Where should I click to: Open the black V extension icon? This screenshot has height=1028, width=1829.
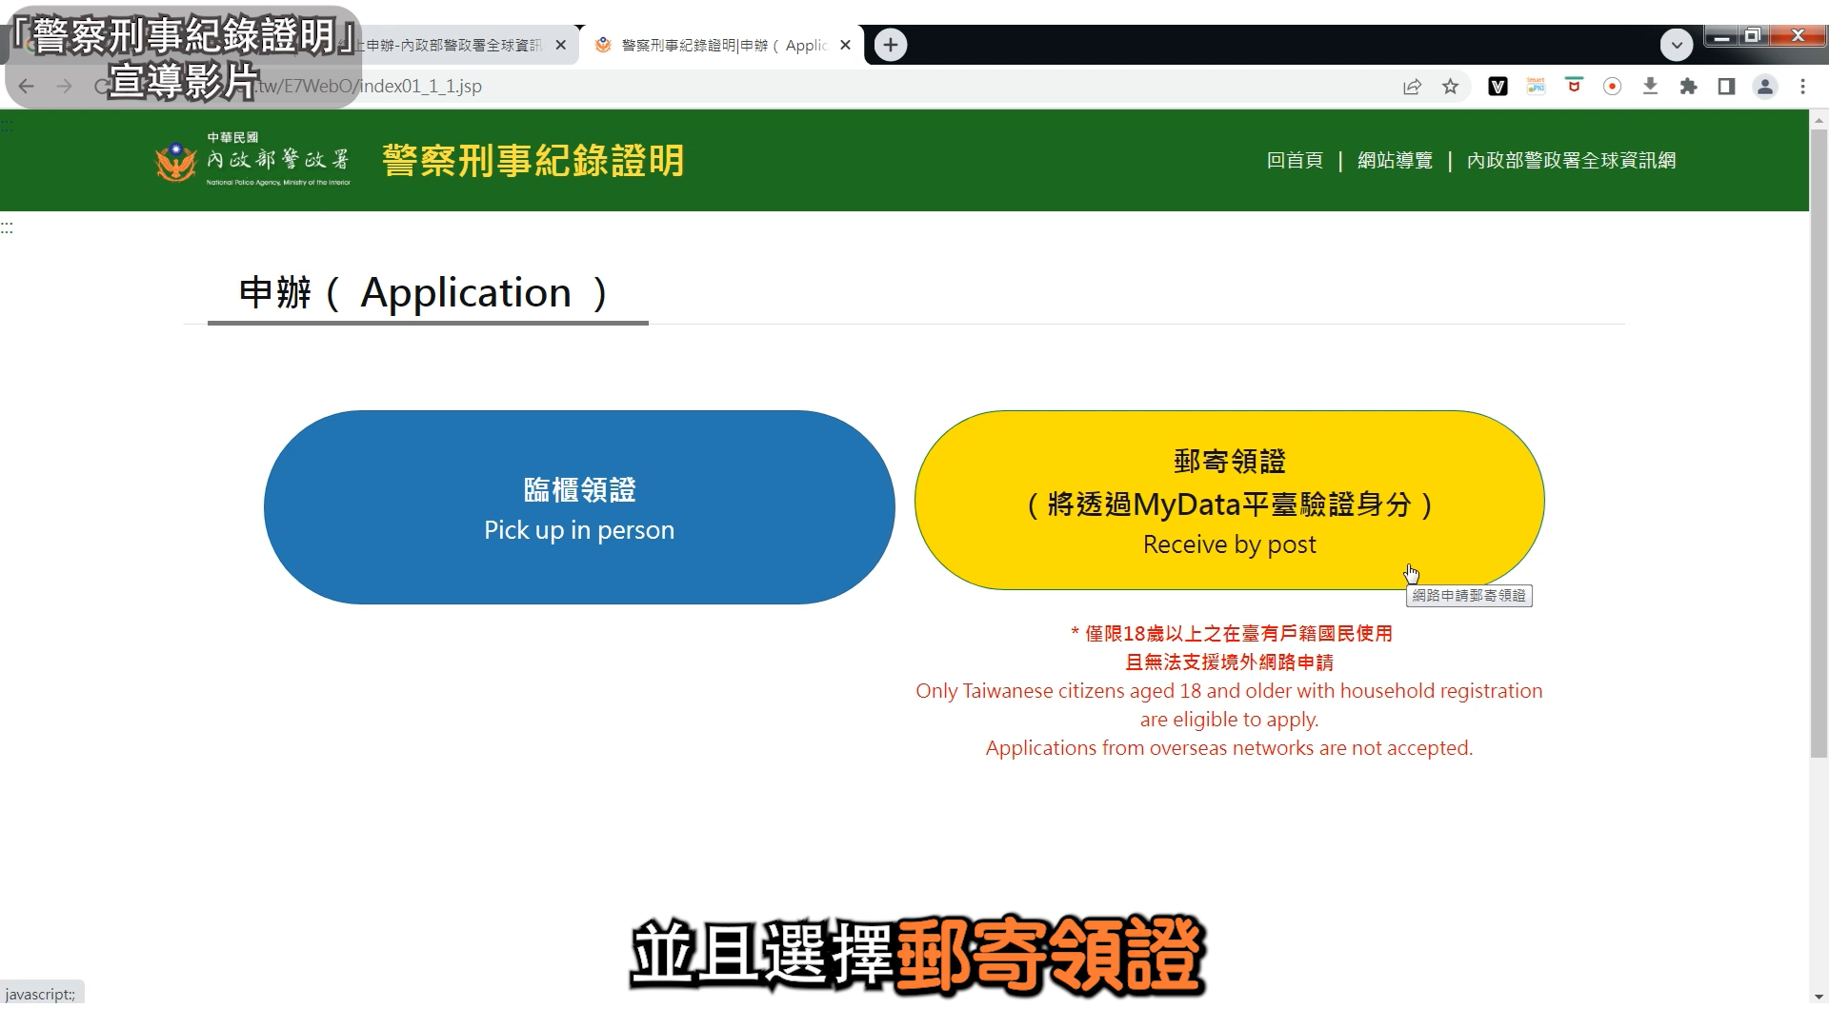[x=1497, y=87]
